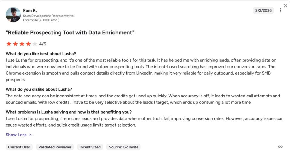The width and height of the screenshot is (290, 154).
Task: Collapse review with Show Less link
Action: (x=16, y=135)
